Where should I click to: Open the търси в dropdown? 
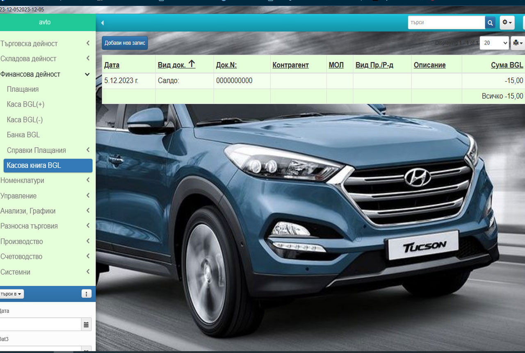point(11,294)
